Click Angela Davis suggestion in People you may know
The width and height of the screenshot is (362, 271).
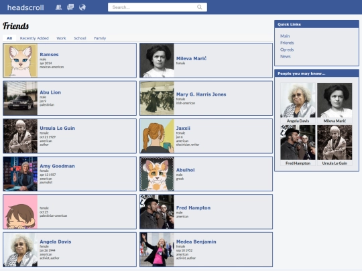click(x=298, y=100)
